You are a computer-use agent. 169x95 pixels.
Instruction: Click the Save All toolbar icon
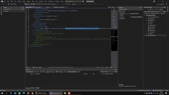[x=15, y=4]
